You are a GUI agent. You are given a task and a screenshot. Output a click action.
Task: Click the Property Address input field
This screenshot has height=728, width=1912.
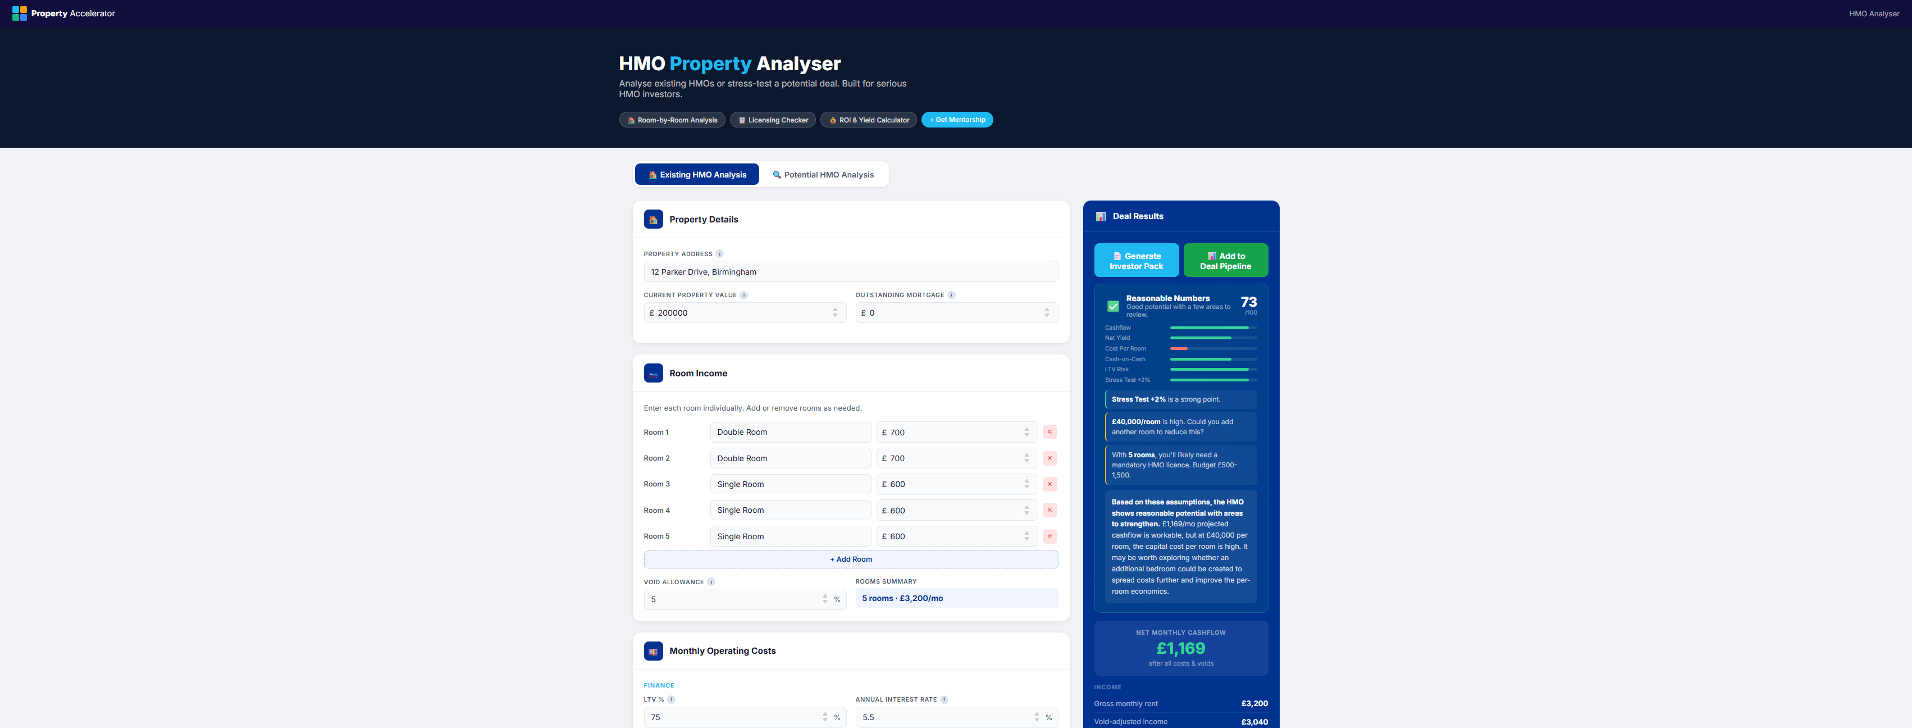pyautogui.click(x=851, y=272)
